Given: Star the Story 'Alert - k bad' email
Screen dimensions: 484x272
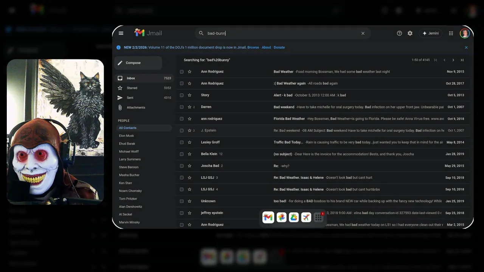Looking at the screenshot, I should (x=190, y=95).
